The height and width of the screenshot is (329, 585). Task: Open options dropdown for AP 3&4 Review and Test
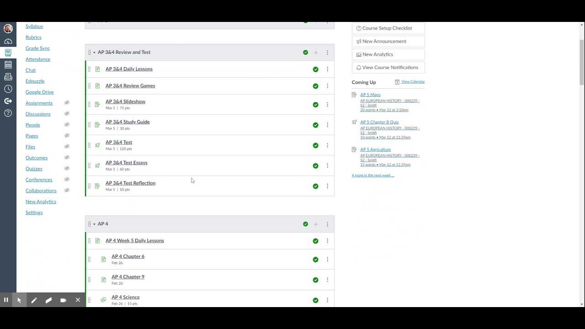[x=327, y=53]
